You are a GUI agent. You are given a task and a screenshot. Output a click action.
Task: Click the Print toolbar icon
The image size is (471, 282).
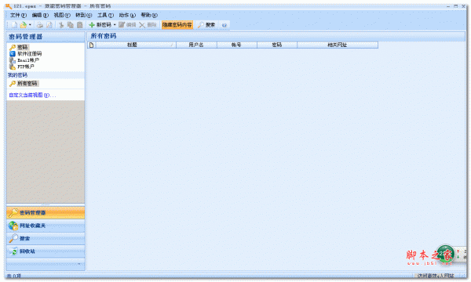pos(40,25)
